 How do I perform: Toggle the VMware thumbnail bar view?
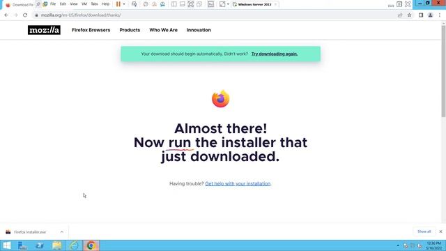[183, 4]
